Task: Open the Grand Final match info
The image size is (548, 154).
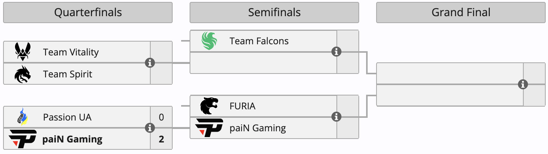Action: (523, 84)
